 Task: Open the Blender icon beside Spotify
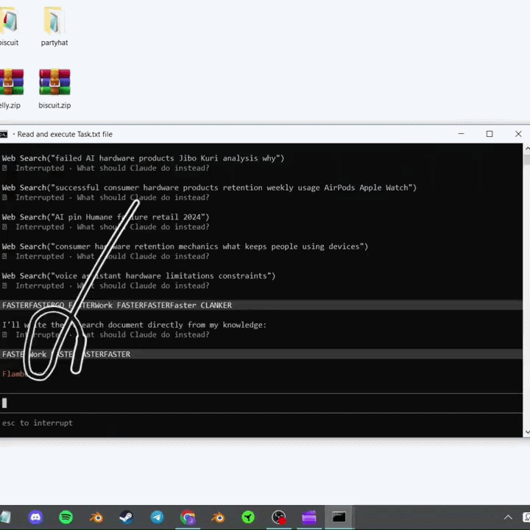(x=96, y=517)
